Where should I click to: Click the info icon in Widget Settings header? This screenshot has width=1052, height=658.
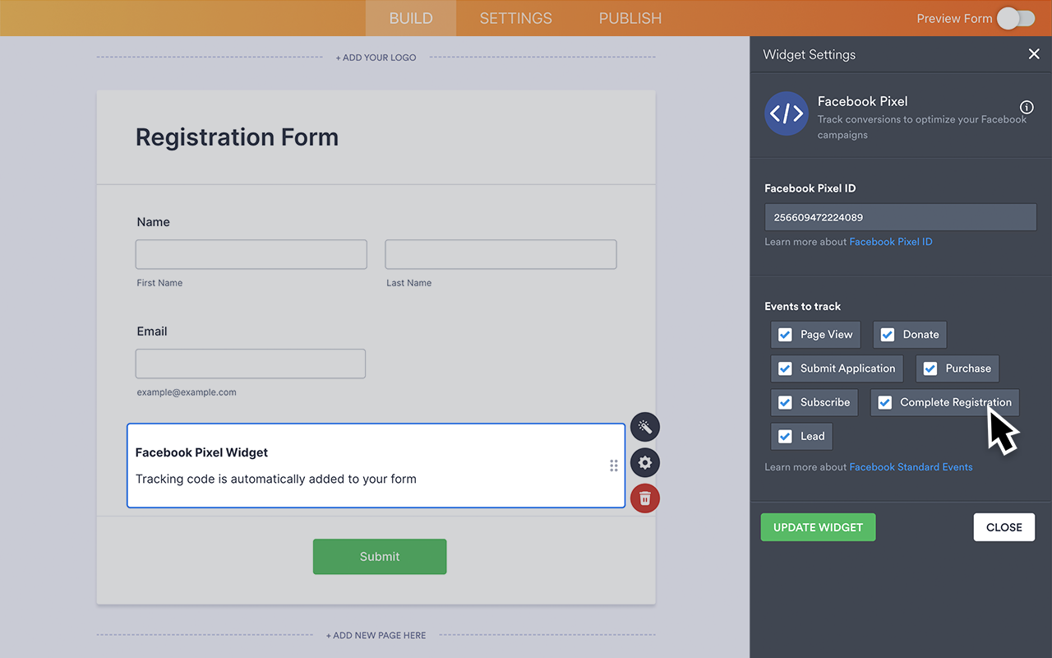[x=1026, y=107]
